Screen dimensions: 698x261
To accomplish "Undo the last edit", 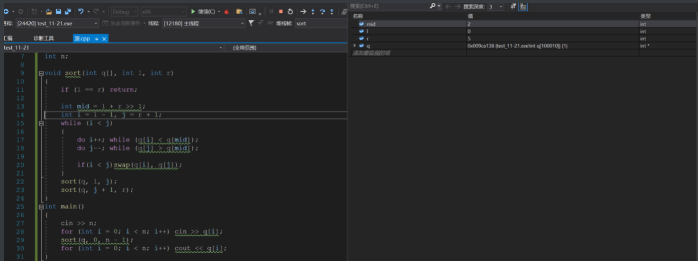I will click(x=81, y=11).
